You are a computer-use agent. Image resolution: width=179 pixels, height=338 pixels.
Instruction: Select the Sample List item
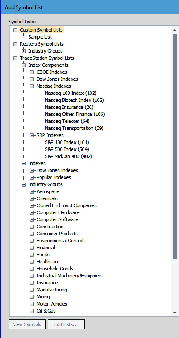click(x=40, y=37)
